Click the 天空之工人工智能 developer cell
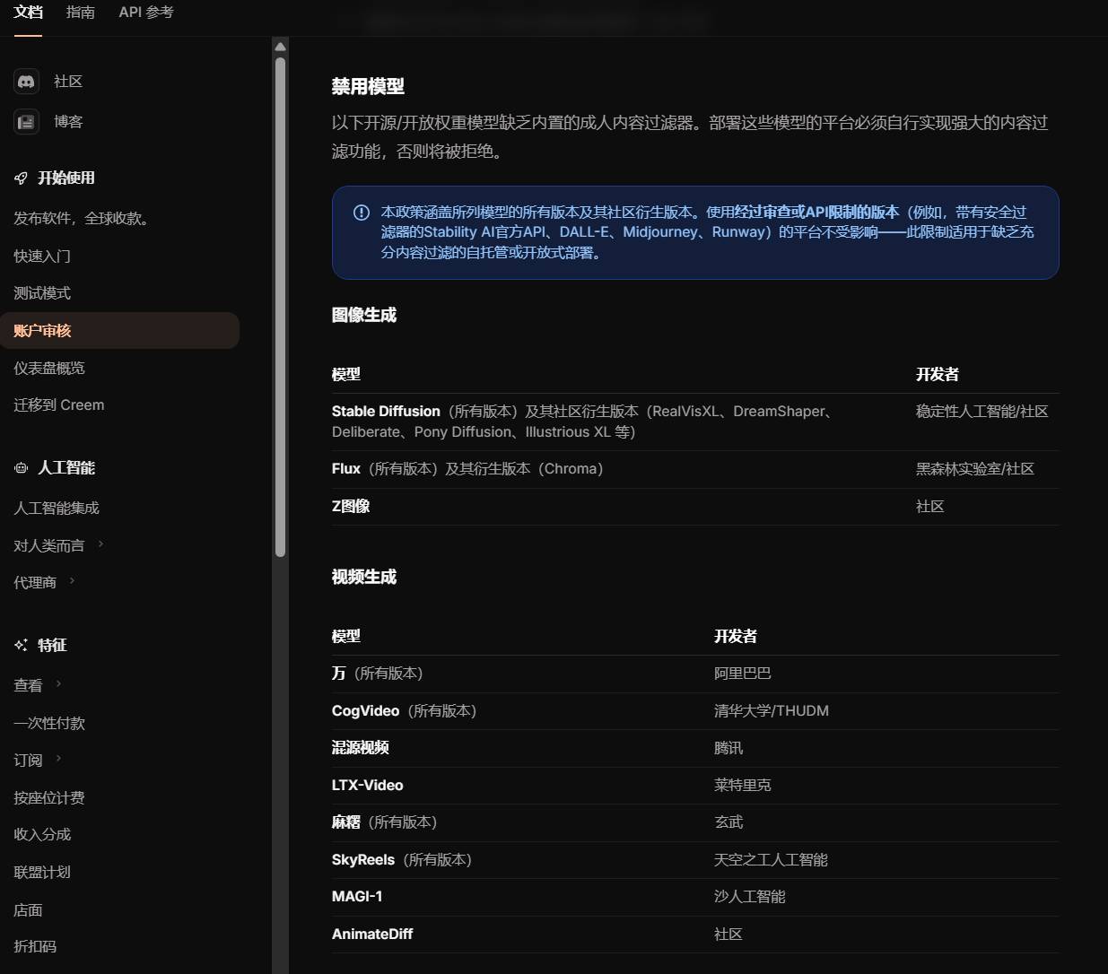Viewport: 1108px width, 974px height. point(771,859)
